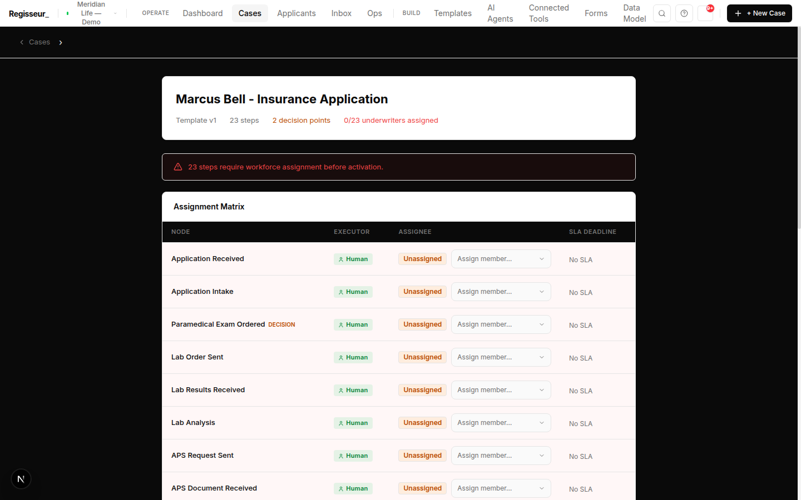The height and width of the screenshot is (500, 801).
Task: Open the search icon in top bar
Action: 661,13
